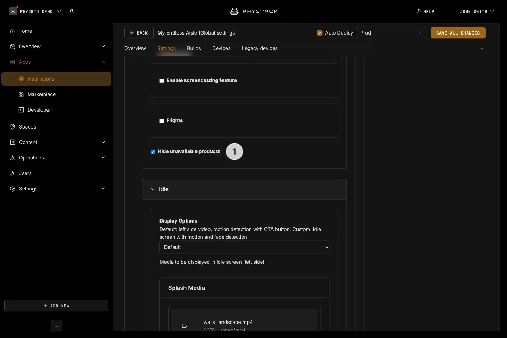Uncheck Hide unavailable products
This screenshot has height=338, width=507.
[x=153, y=152]
